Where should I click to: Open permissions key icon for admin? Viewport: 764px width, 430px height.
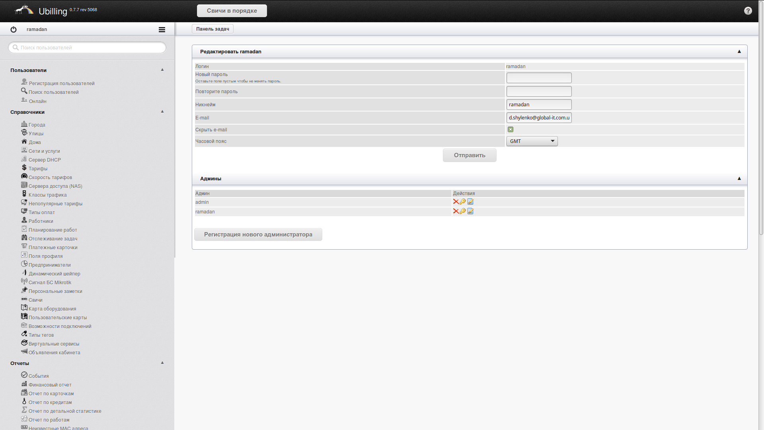coord(463,202)
